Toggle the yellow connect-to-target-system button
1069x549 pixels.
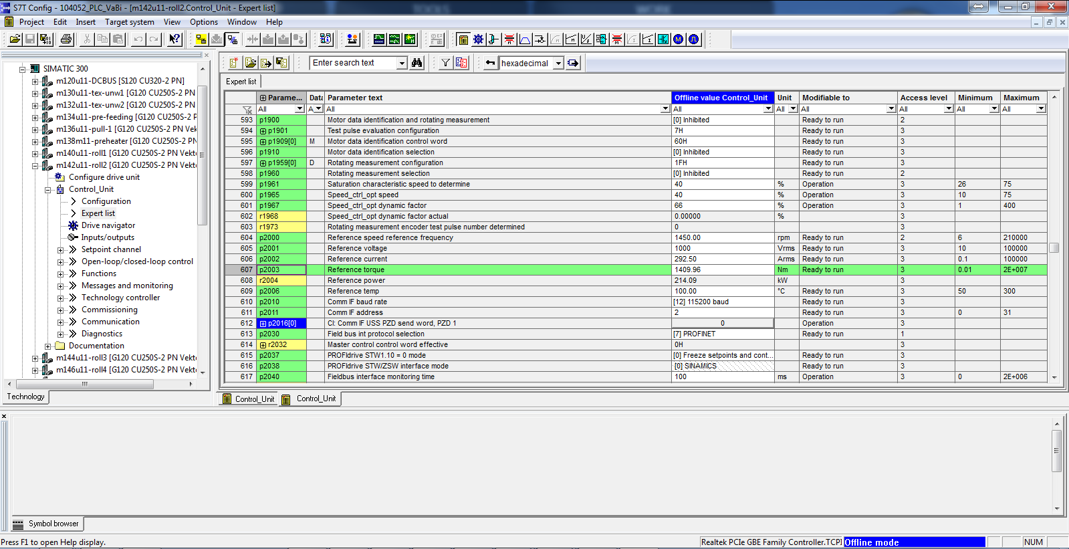(201, 39)
